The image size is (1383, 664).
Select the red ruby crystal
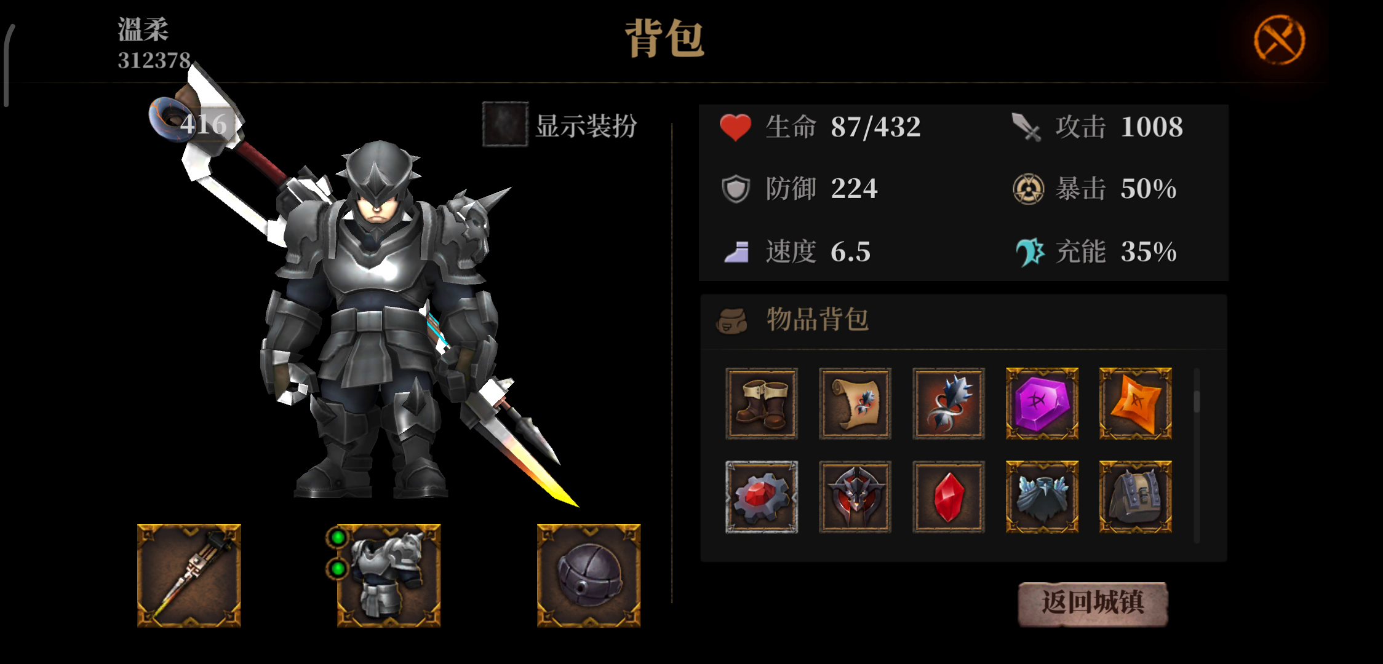[949, 497]
